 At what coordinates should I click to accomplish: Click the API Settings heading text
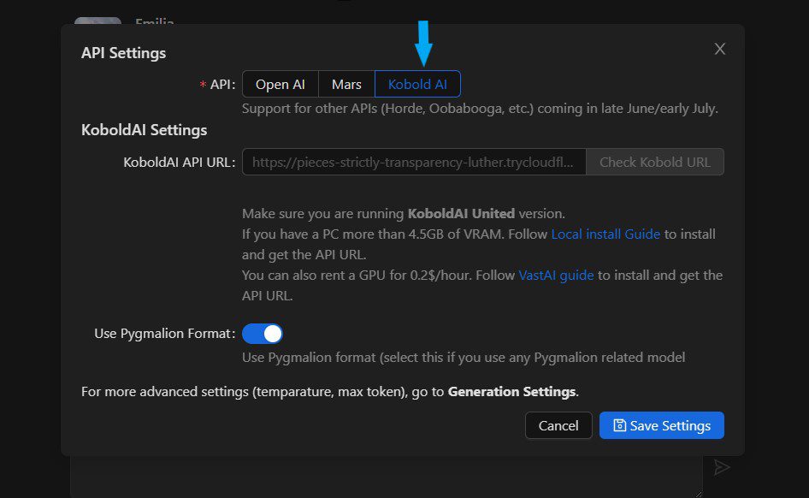[124, 53]
